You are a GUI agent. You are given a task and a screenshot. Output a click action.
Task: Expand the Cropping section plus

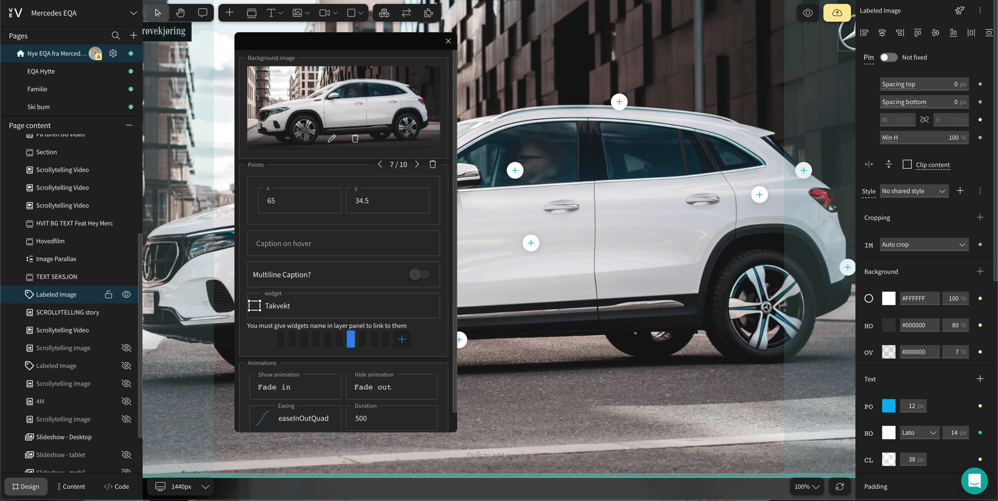[x=980, y=217]
